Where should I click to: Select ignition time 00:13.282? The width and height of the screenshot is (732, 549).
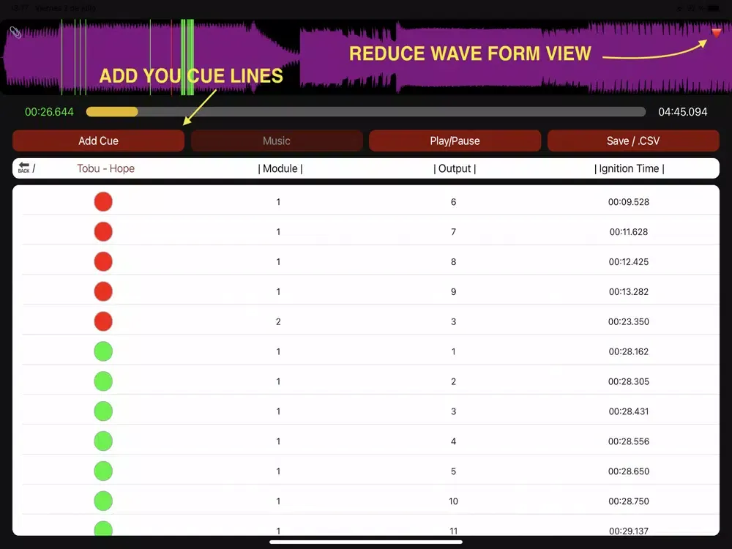(x=628, y=292)
